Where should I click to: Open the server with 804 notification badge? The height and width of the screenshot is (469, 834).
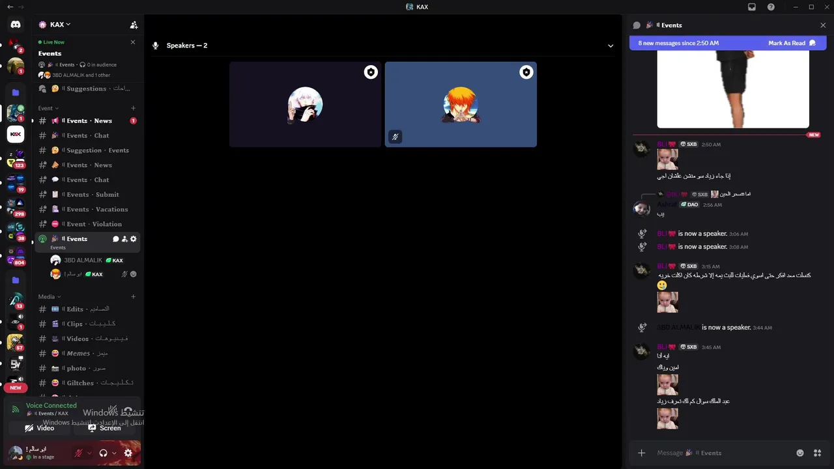(16, 255)
